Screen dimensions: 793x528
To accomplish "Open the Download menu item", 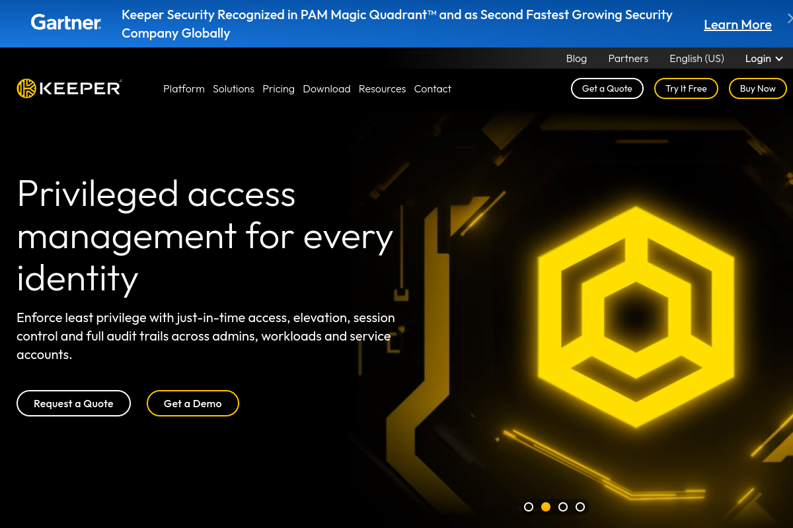I will [x=326, y=88].
